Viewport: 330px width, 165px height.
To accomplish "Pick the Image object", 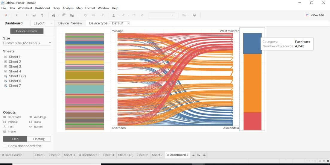I will point(10,132).
